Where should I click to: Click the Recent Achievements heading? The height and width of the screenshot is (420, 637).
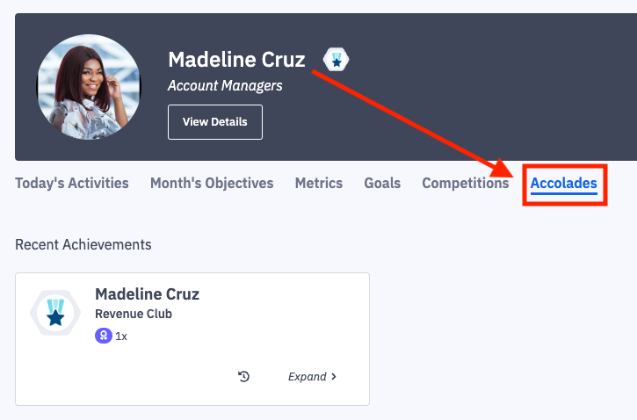[83, 244]
